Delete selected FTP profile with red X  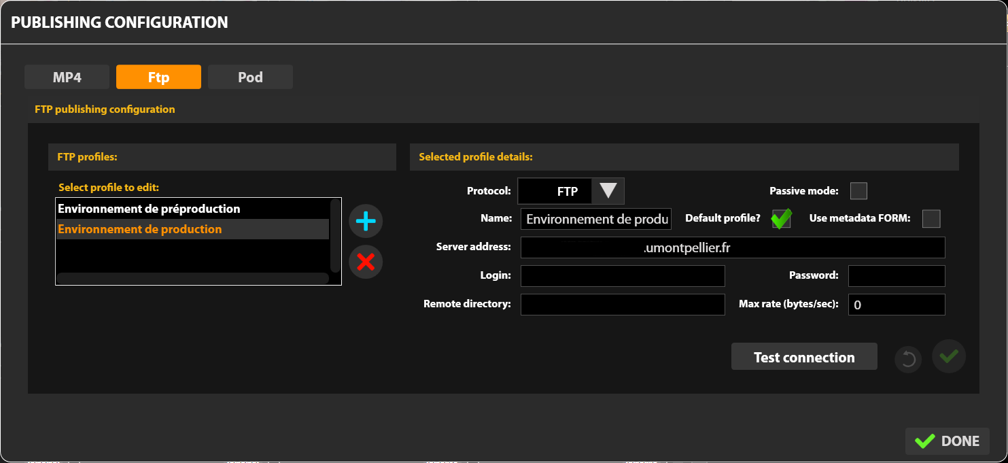tap(366, 262)
